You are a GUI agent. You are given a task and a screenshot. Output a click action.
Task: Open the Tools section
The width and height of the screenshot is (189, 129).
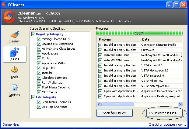14,72
